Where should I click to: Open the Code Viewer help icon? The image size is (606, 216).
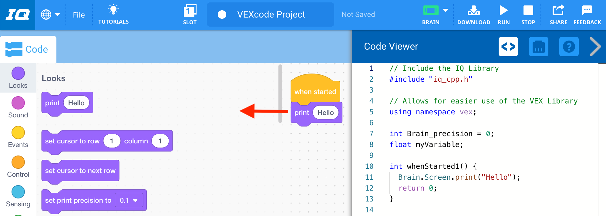[x=569, y=47]
